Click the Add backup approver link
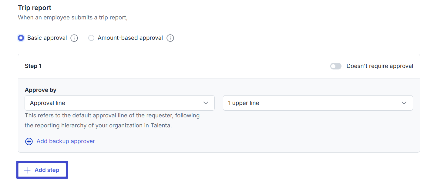 click(x=66, y=141)
